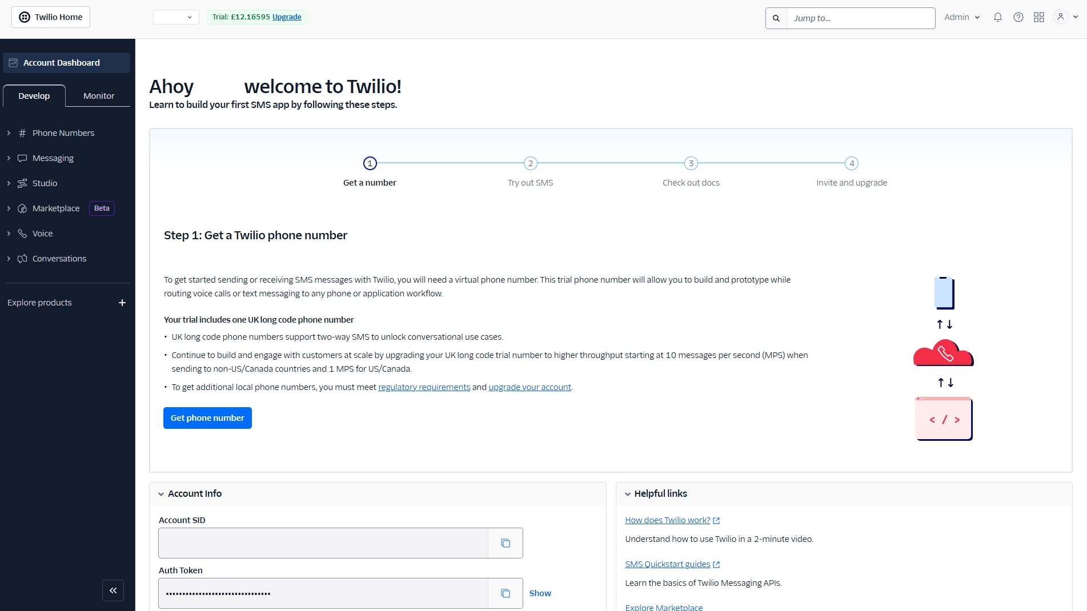Click the plus icon beside Explore products
The image size is (1087, 611).
[x=122, y=303]
